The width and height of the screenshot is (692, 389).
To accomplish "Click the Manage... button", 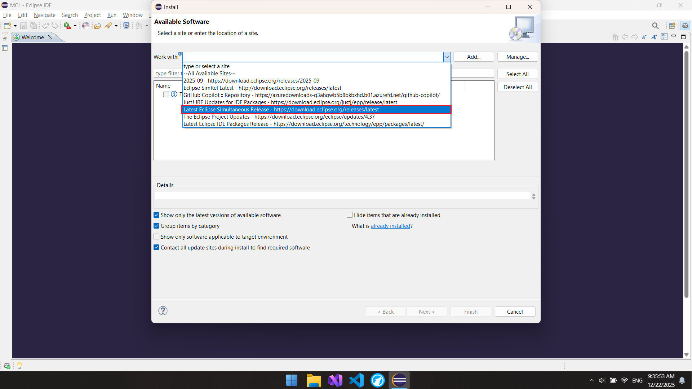I will [x=518, y=57].
